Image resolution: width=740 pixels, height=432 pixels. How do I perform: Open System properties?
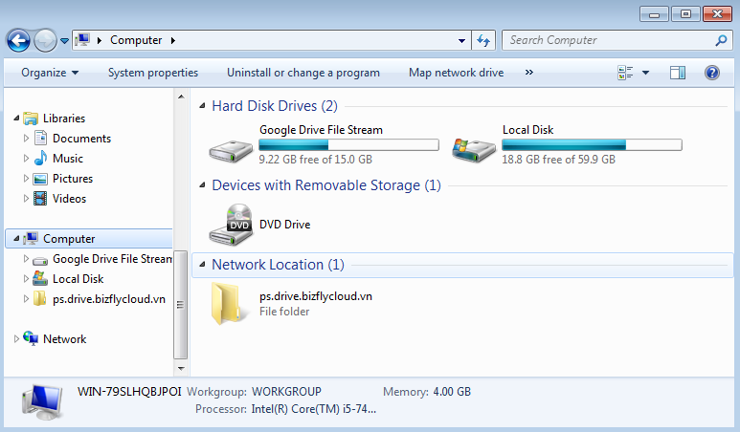click(153, 73)
